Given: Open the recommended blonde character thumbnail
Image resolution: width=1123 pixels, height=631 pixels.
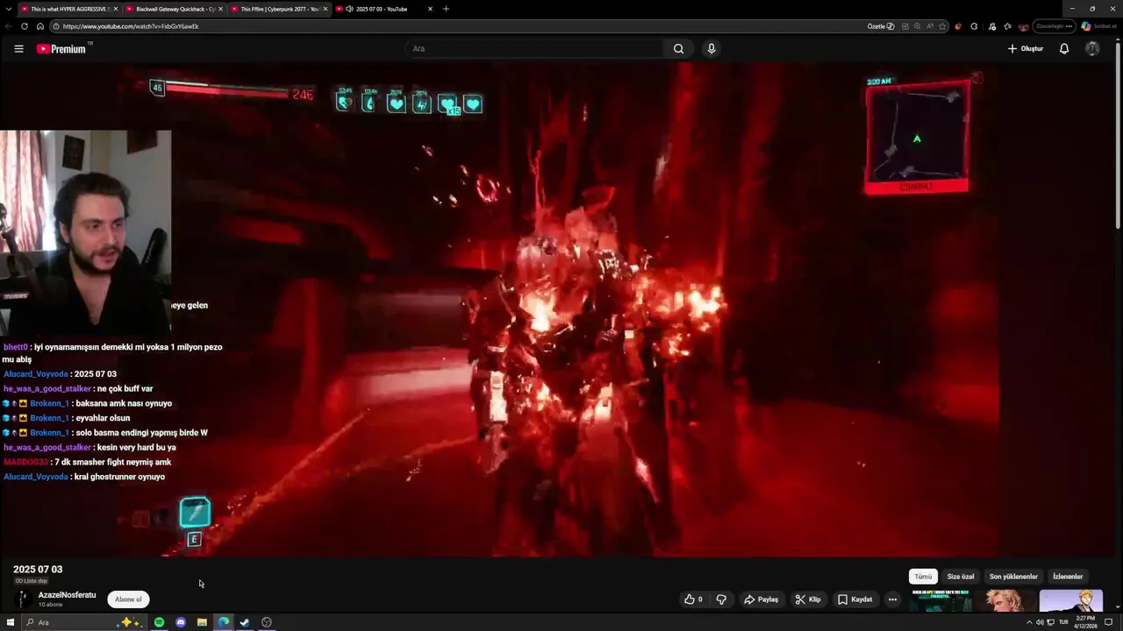Looking at the screenshot, I should click(x=1005, y=600).
